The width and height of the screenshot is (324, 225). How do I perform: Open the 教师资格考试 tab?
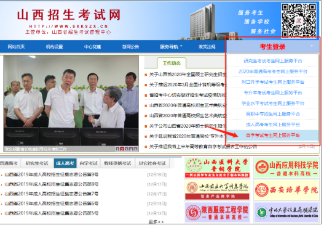117,163
